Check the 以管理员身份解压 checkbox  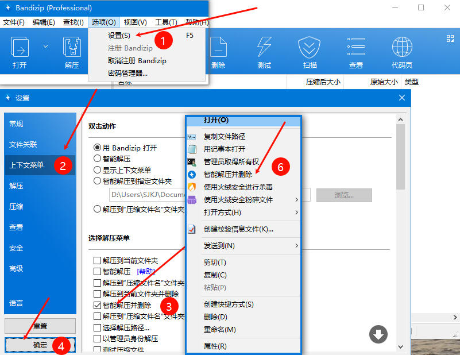[97, 338]
